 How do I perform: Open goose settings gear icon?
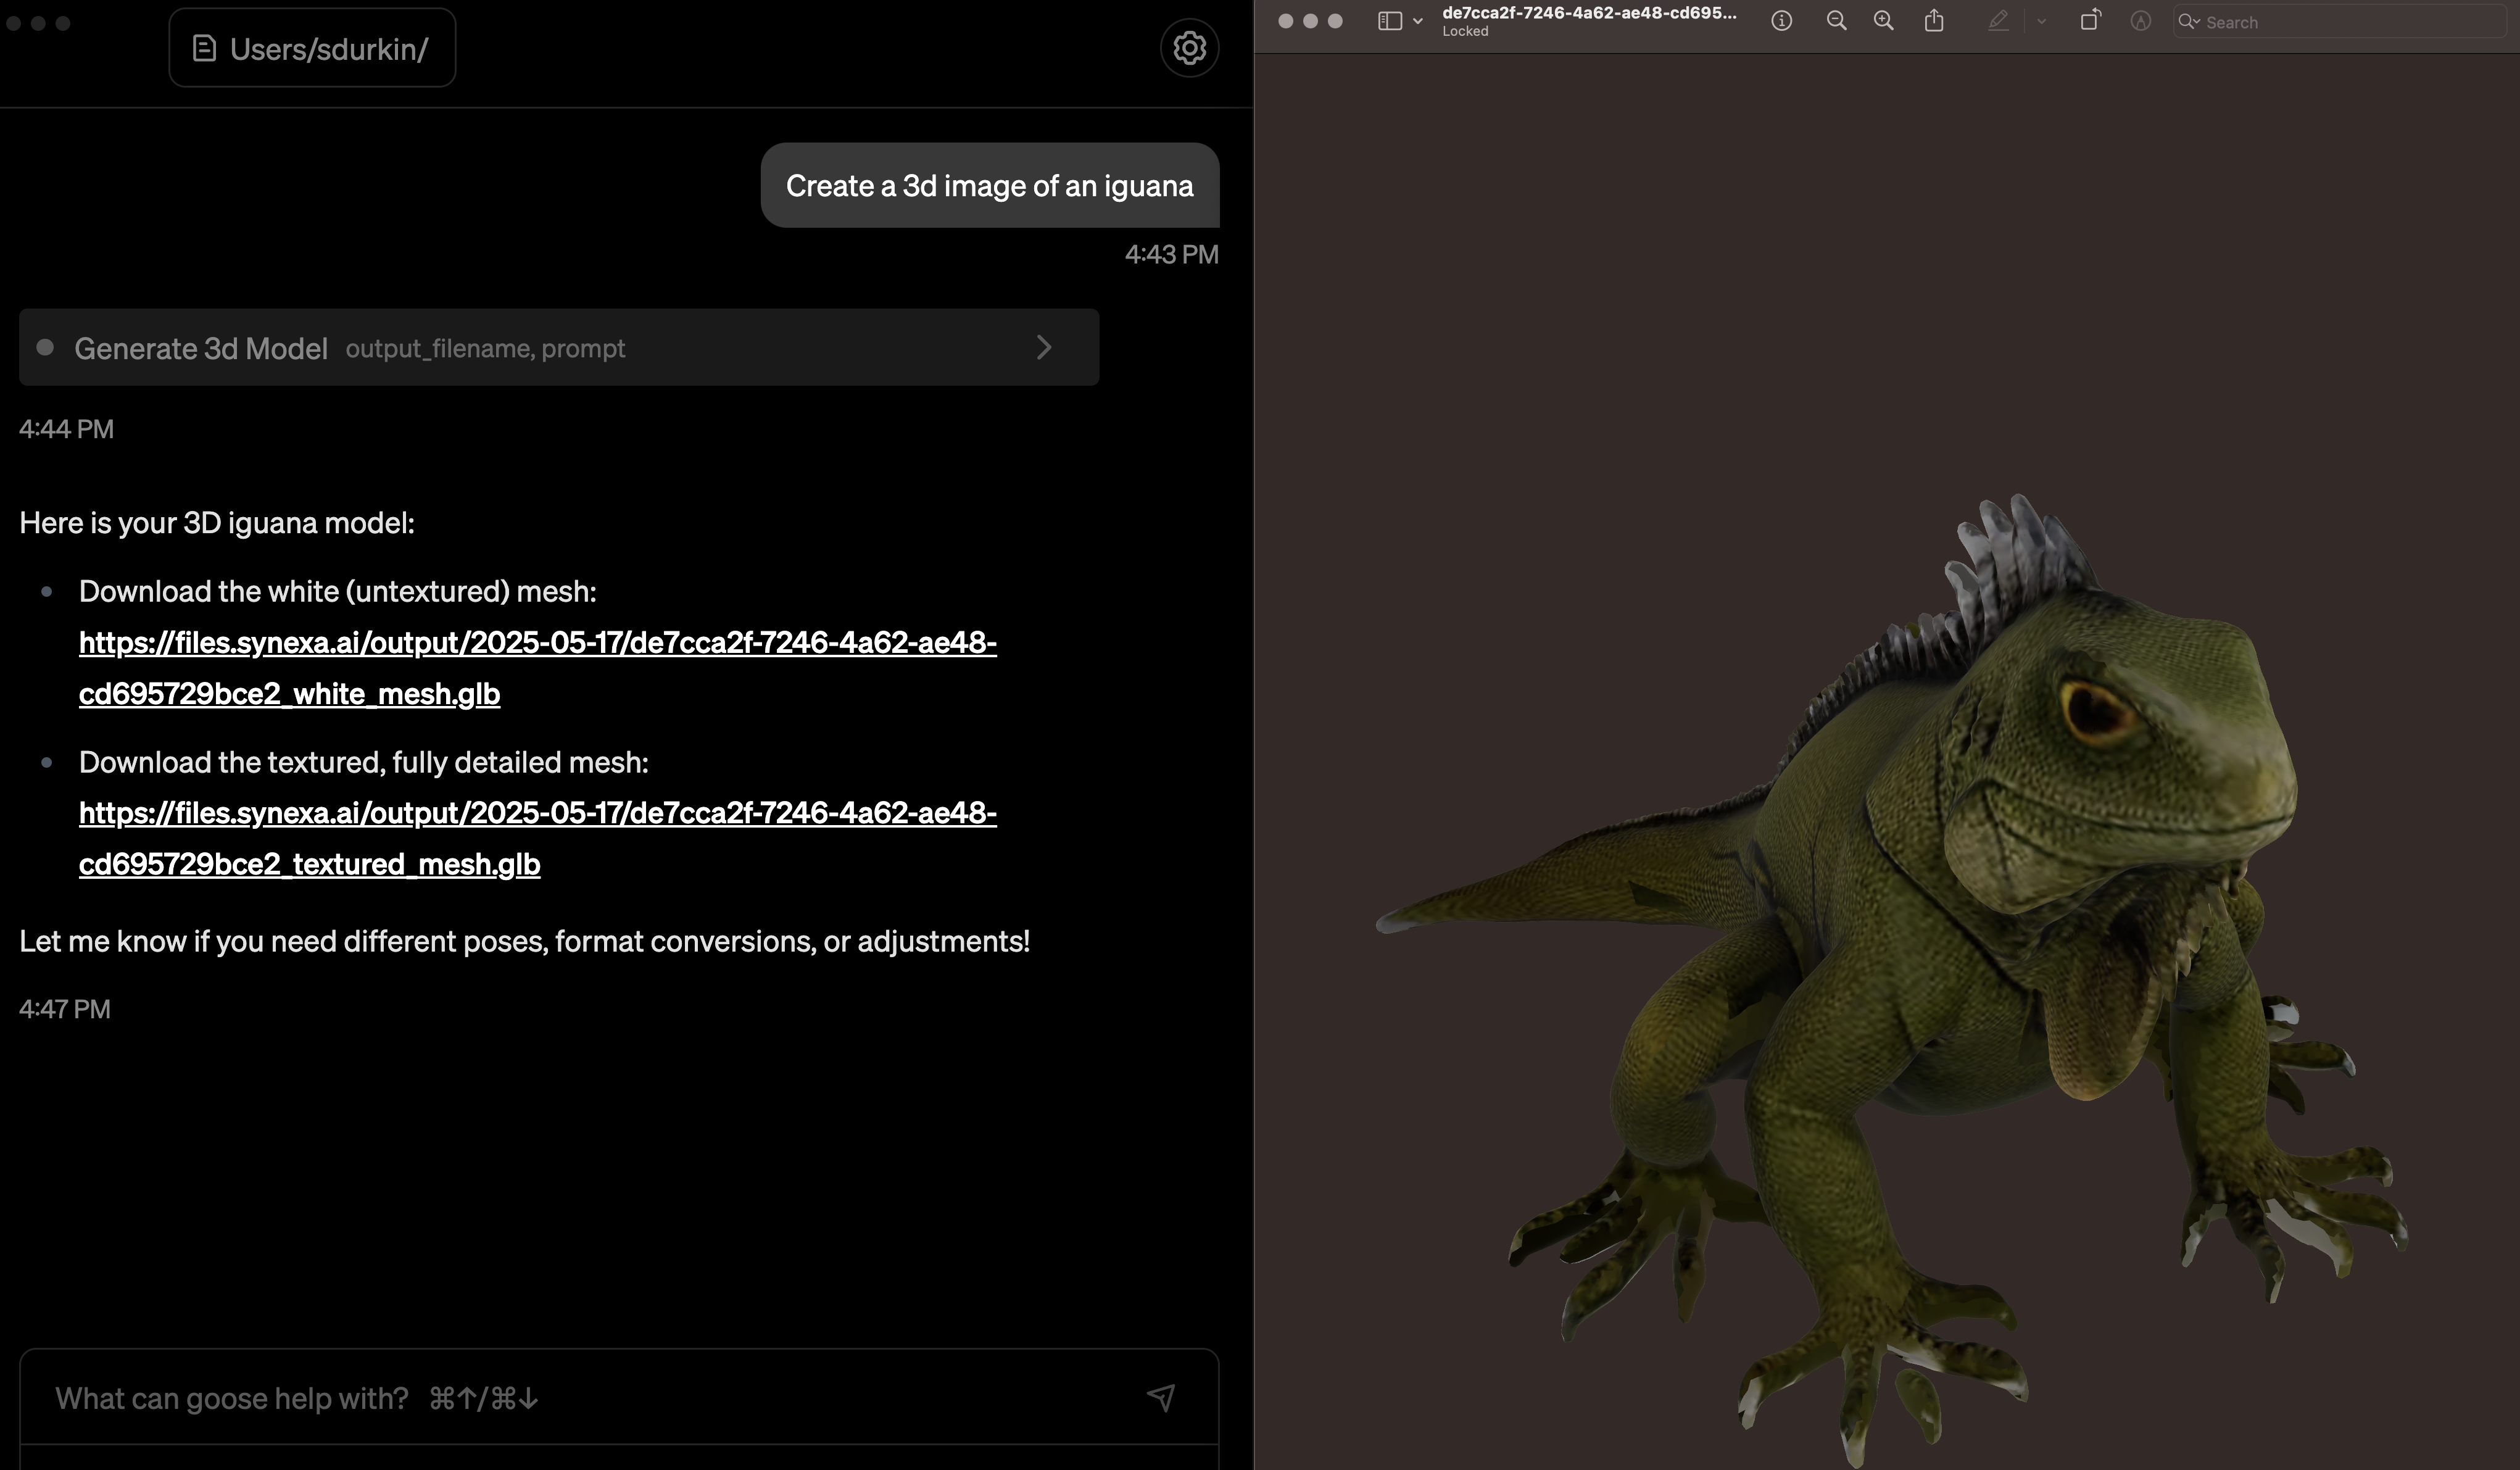pyautogui.click(x=1188, y=48)
